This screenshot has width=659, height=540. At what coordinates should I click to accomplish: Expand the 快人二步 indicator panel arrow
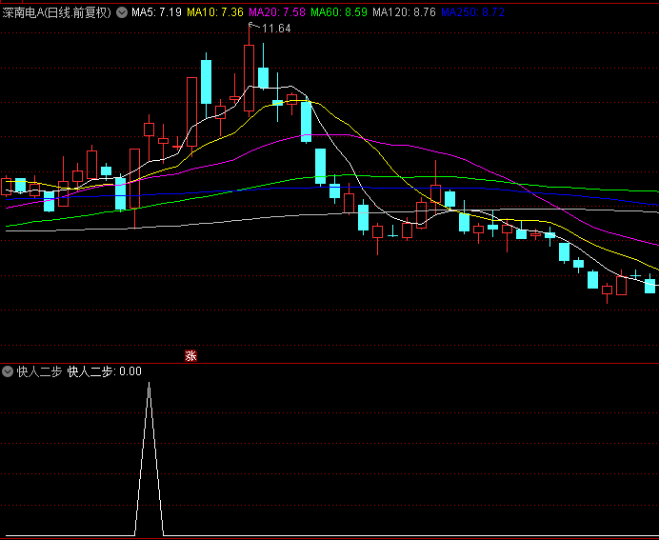(8, 371)
